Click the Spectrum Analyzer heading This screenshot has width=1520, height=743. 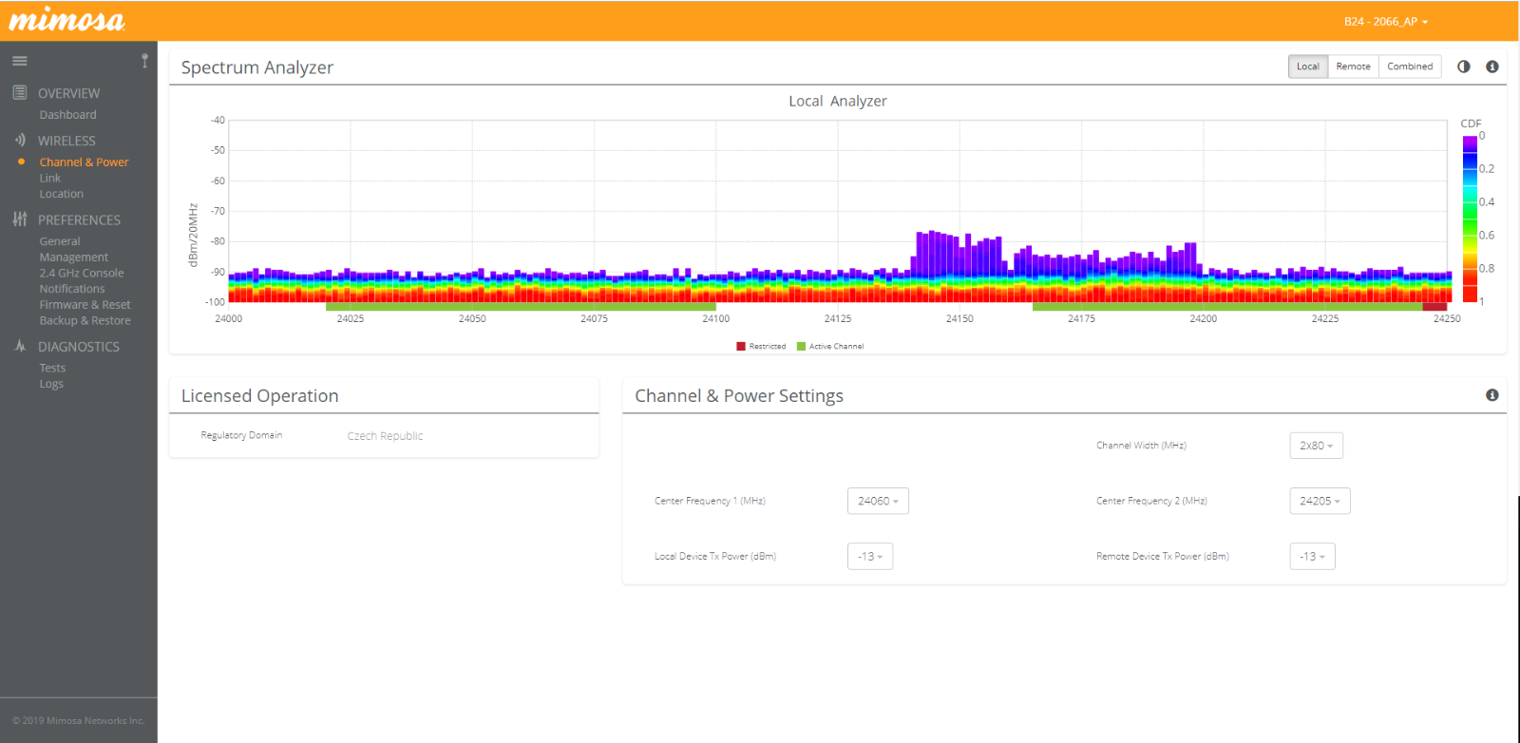[257, 67]
